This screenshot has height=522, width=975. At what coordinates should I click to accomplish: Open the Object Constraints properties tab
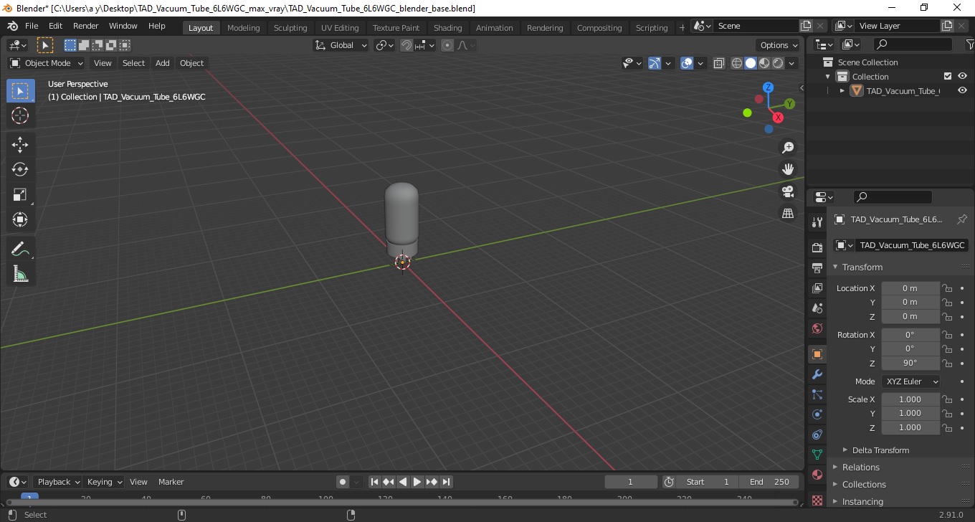coord(817,435)
